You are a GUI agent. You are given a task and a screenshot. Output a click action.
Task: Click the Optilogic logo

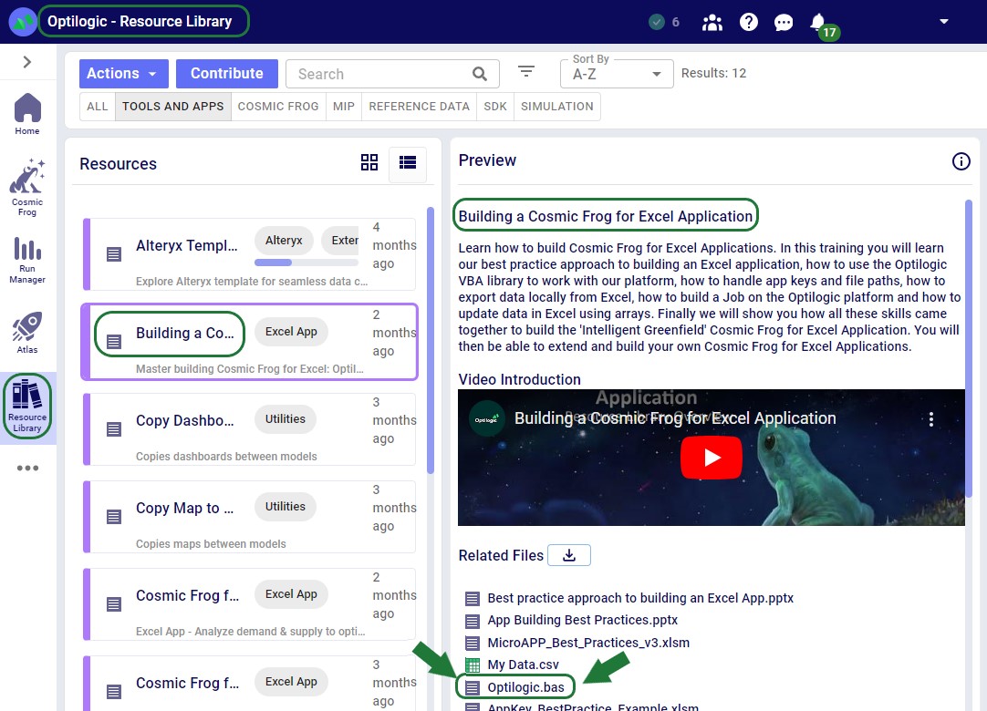click(23, 21)
